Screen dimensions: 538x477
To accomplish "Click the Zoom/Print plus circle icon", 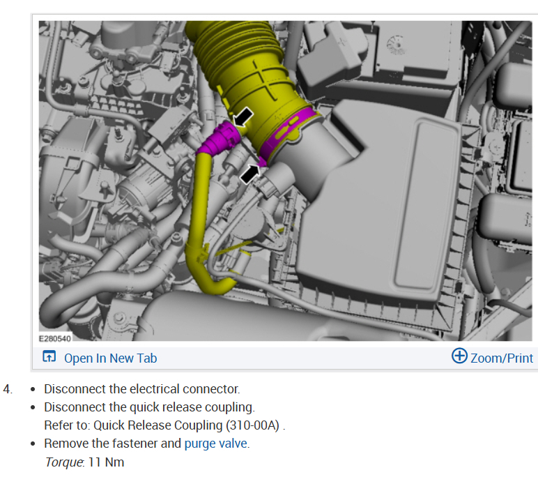I will (x=459, y=356).
